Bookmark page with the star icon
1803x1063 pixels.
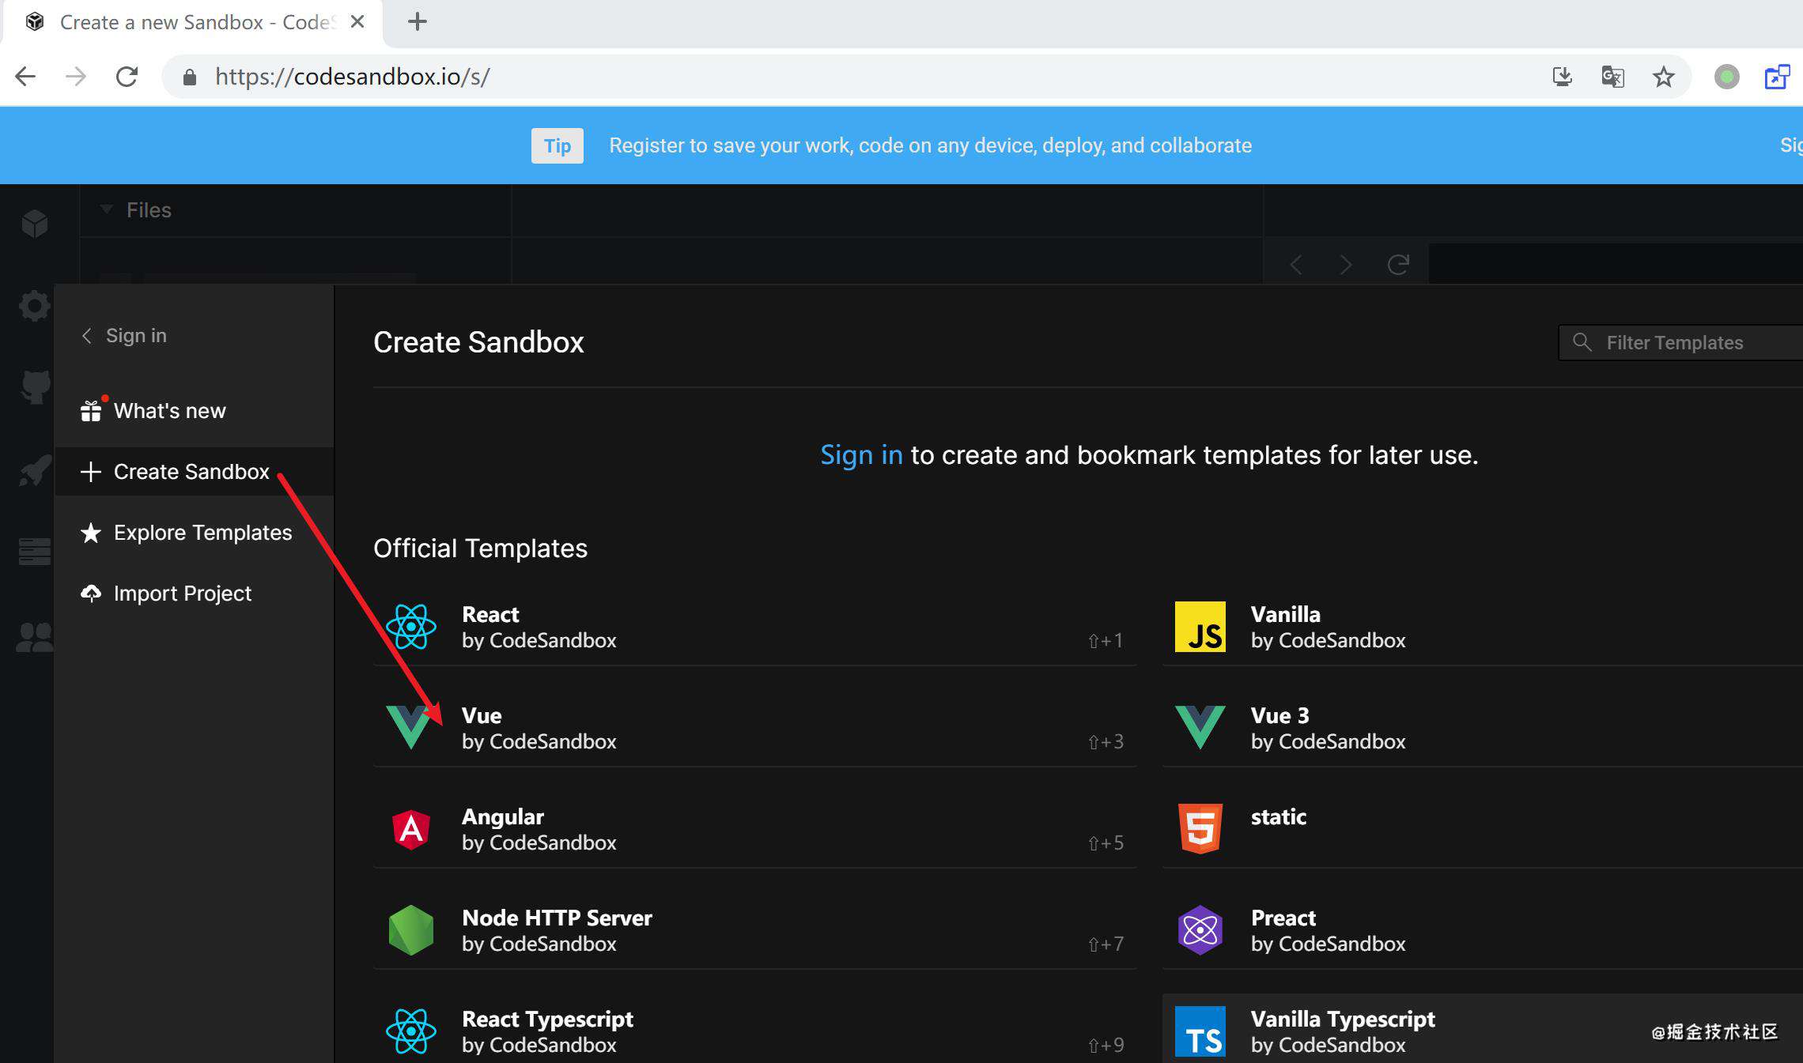pyautogui.click(x=1664, y=77)
